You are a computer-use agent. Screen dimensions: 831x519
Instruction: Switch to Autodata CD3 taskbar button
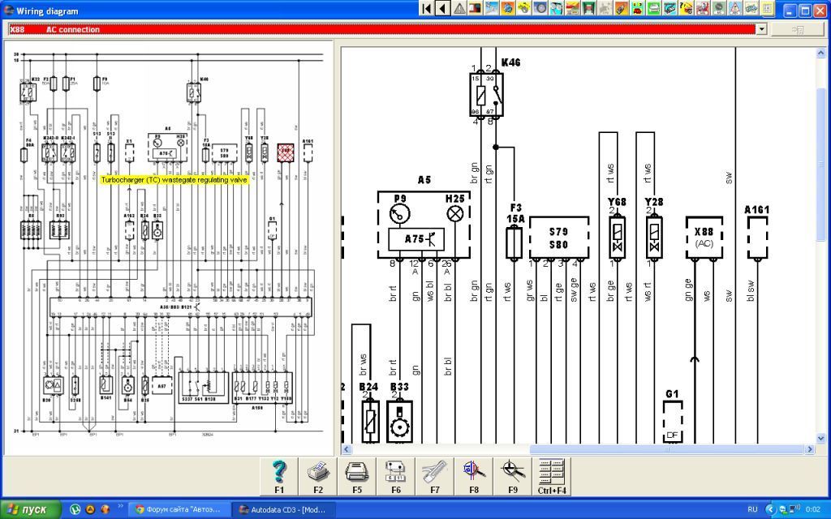click(284, 509)
